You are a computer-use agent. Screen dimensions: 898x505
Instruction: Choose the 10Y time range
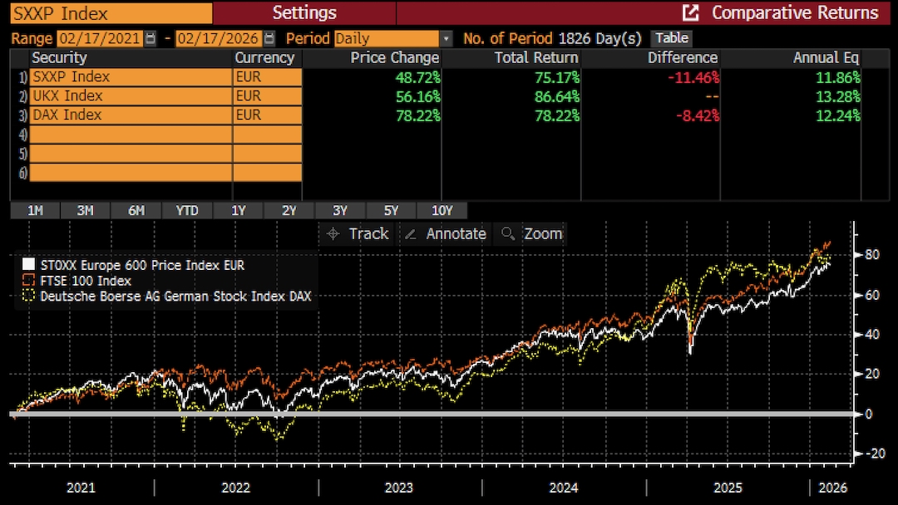442,211
